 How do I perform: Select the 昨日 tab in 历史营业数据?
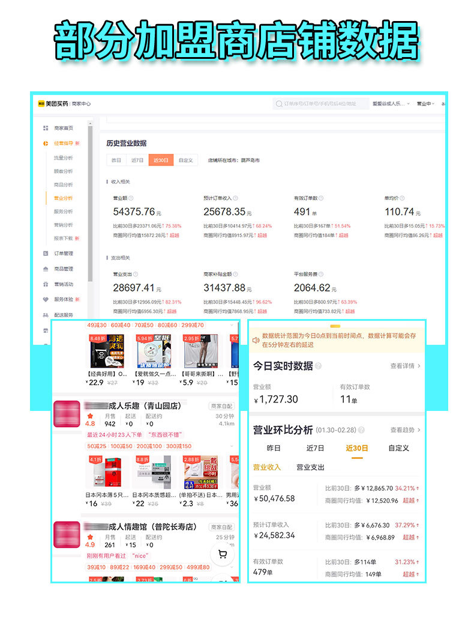coord(116,160)
